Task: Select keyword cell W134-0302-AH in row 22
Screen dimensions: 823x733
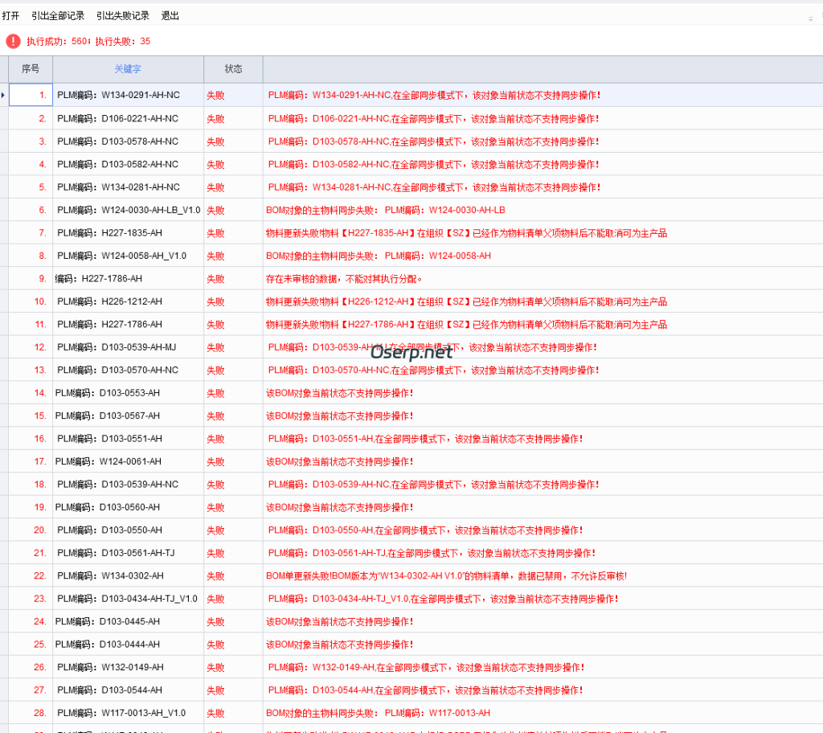Action: coord(128,575)
